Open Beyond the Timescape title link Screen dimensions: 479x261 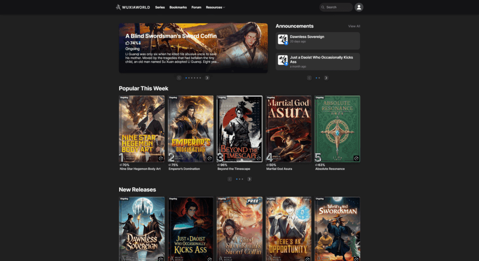pos(234,169)
